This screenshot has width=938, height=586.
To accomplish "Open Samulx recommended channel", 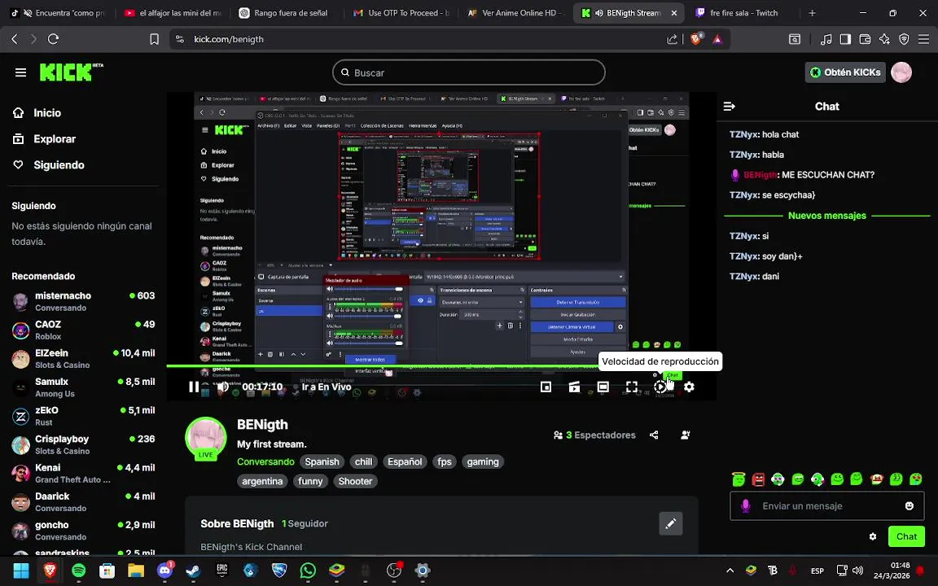I will pos(83,387).
